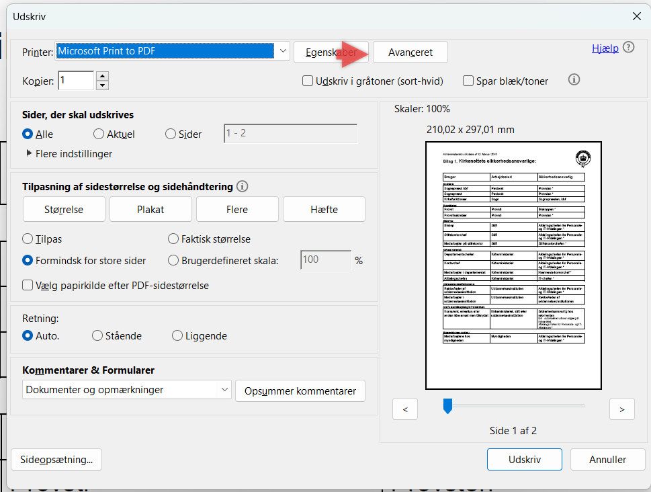Decrease Kopier using the down stepper arrow
This screenshot has width=651, height=492.
pyautogui.click(x=101, y=84)
